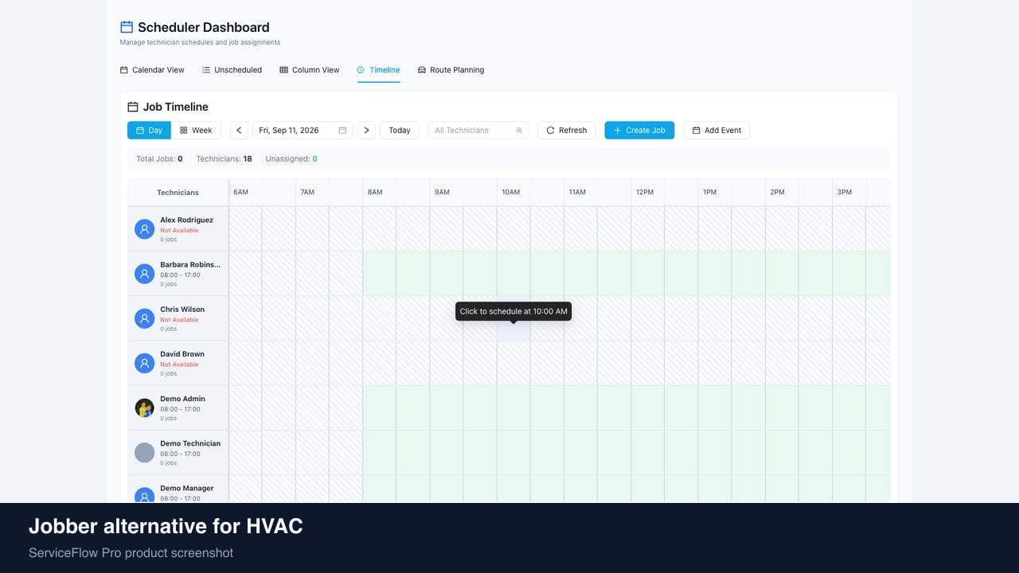The width and height of the screenshot is (1019, 573).
Task: Click the Create Job button
Action: click(639, 131)
